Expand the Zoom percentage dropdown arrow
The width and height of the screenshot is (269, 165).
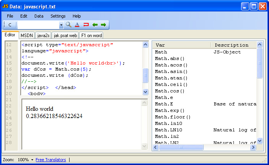(x=32, y=160)
